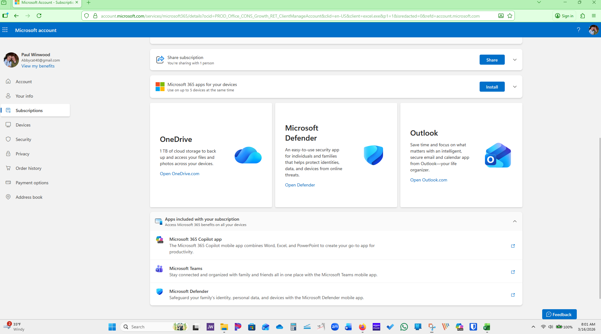Open the profile picture in header
Viewport: 601px width, 334px height.
593,30
